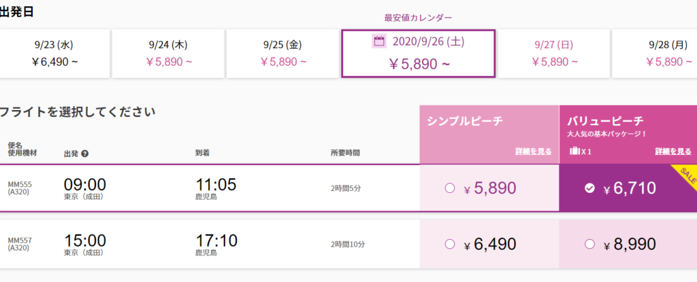This screenshot has height=282, width=697.
Task: Open 詳細を見る under シンプルピーチ
Action: click(x=533, y=152)
